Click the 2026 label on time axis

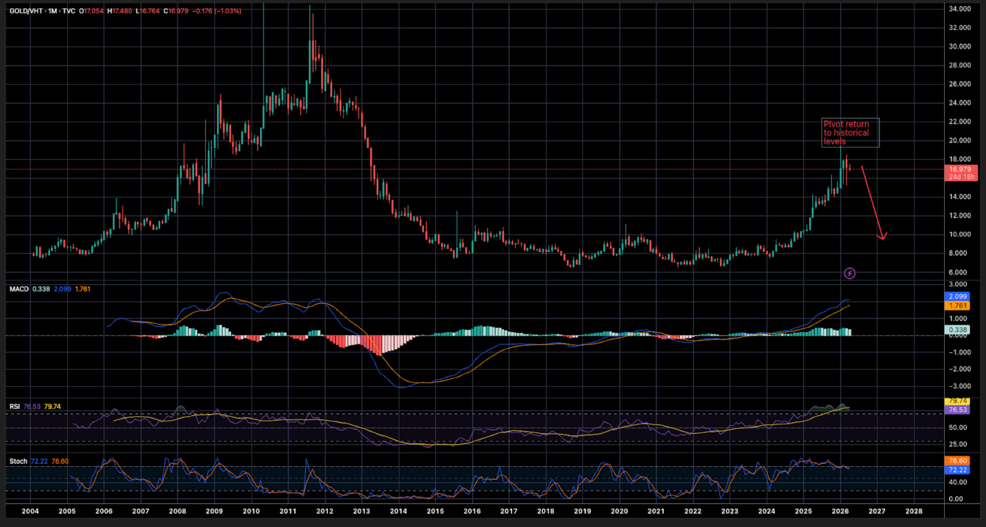coord(840,511)
